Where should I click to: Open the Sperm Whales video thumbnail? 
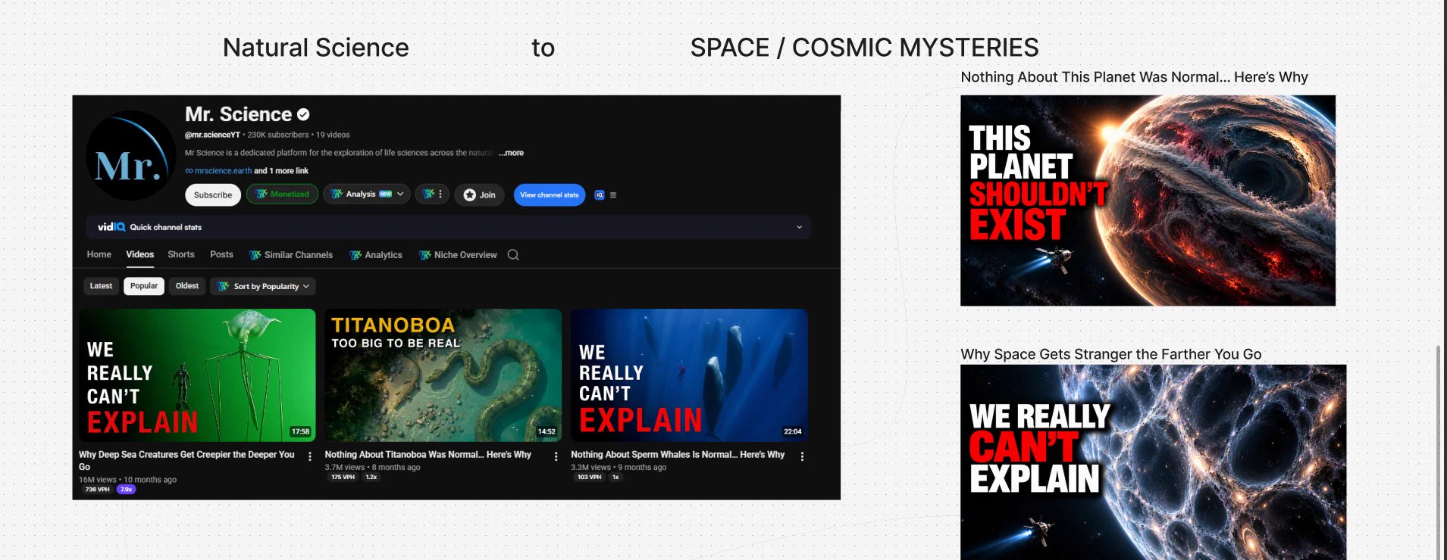689,375
